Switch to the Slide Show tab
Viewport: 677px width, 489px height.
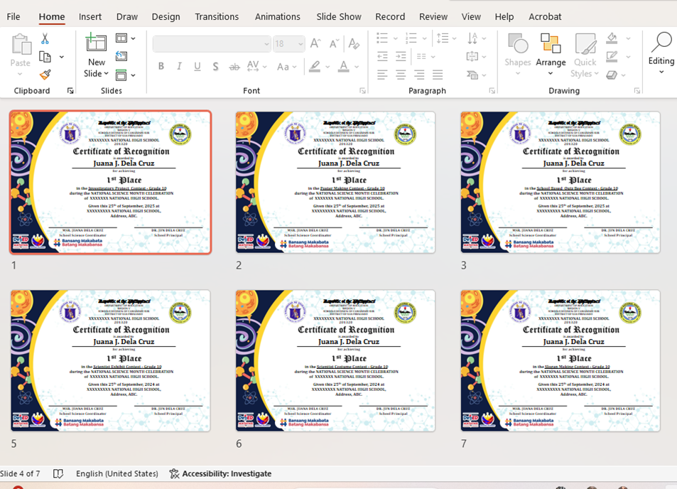point(338,17)
